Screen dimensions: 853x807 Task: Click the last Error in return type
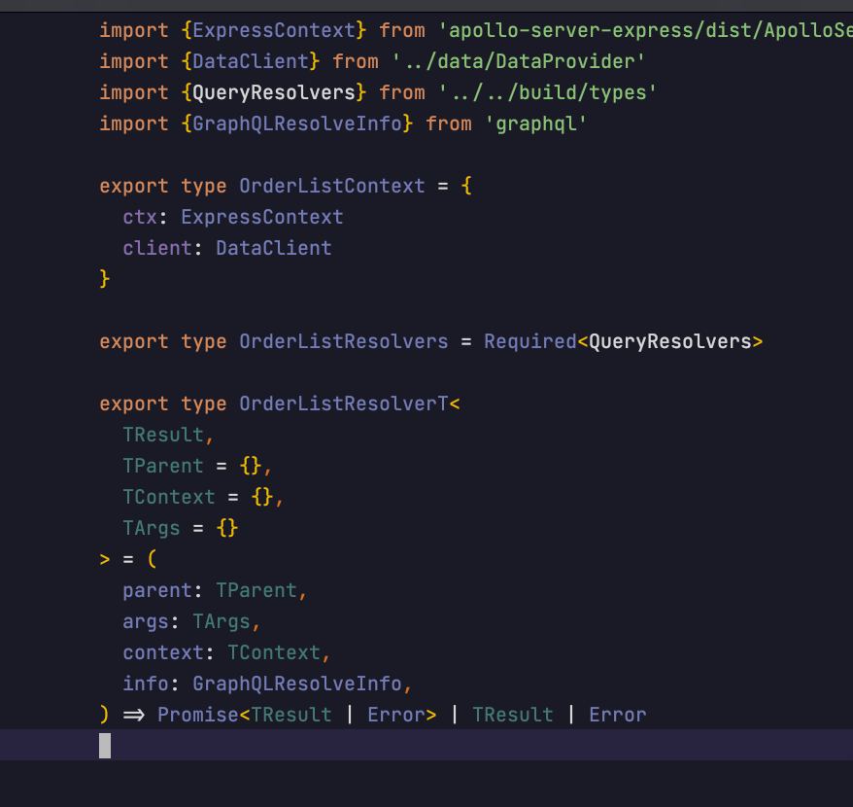pyautogui.click(x=618, y=715)
